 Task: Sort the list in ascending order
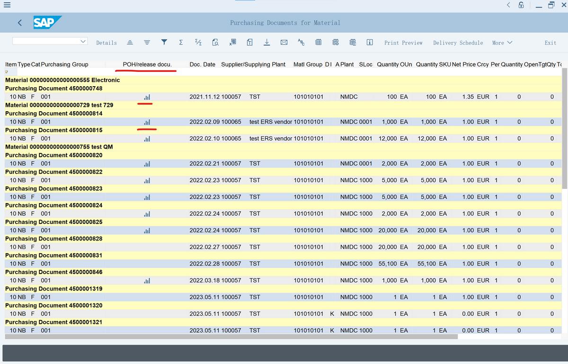130,42
